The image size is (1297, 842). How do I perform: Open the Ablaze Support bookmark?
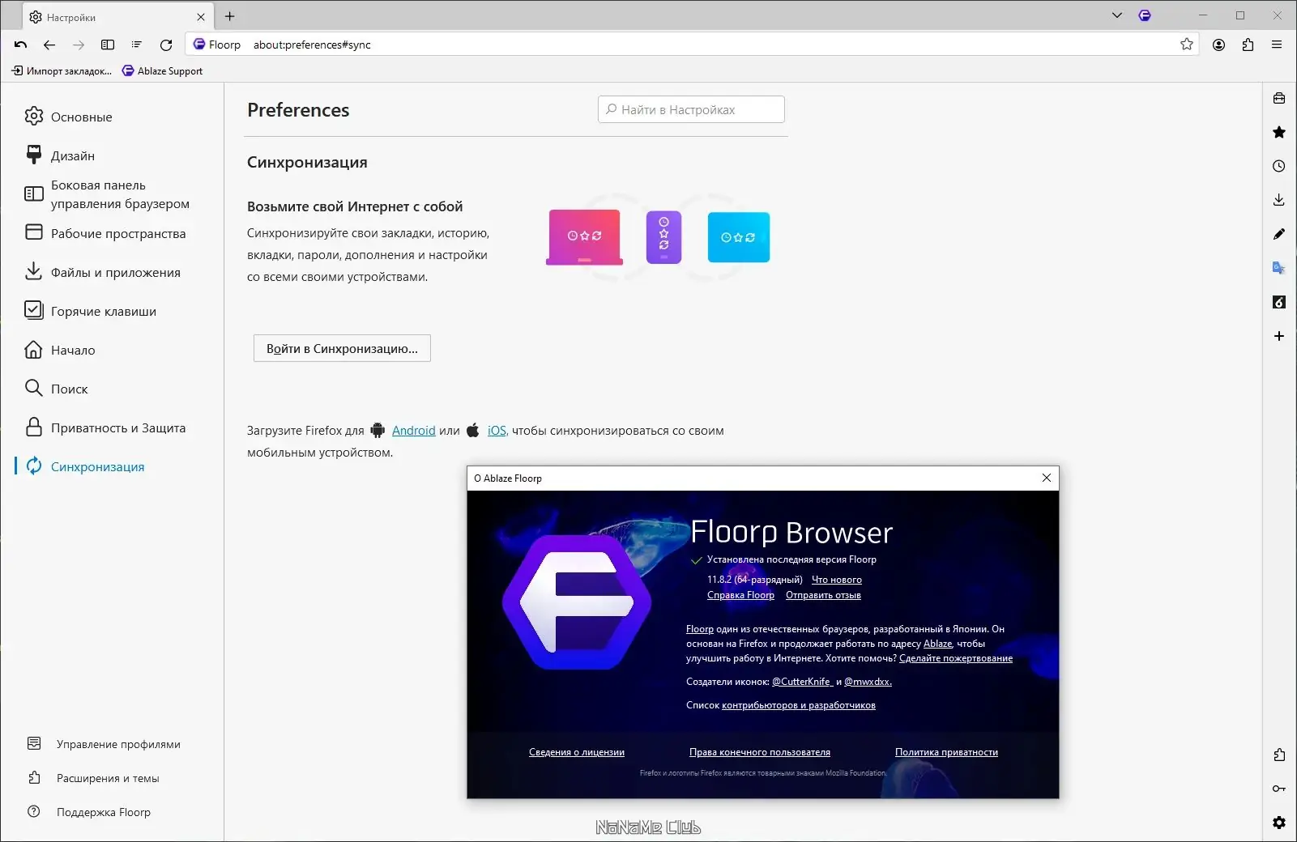pos(162,71)
